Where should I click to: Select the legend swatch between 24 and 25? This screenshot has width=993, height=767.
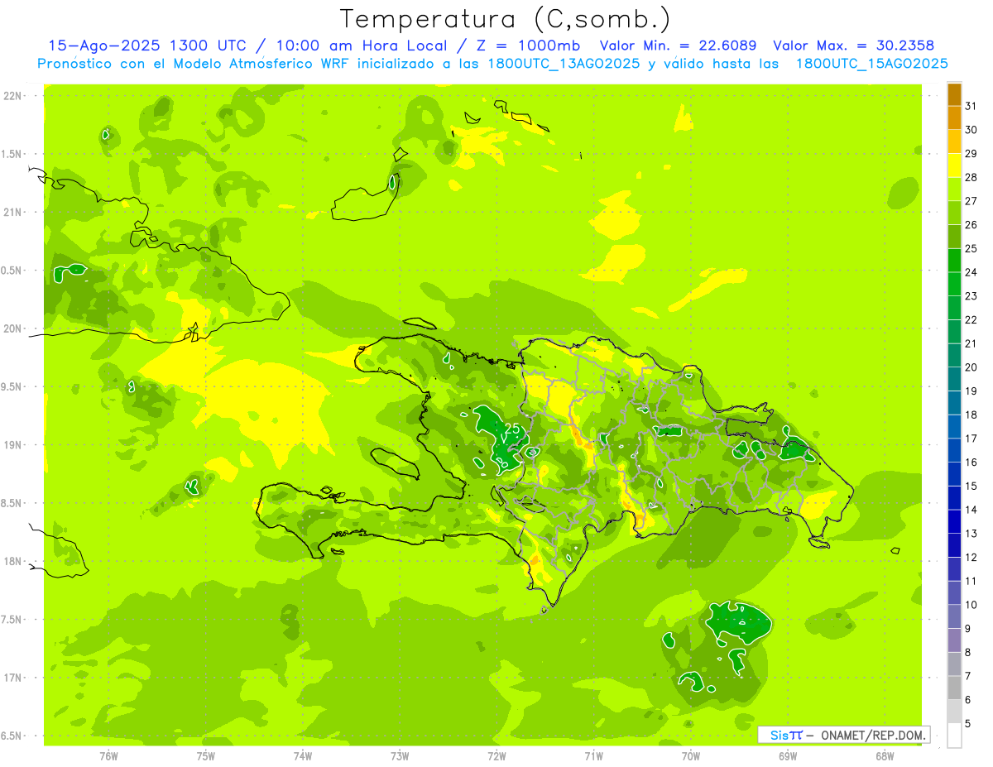pyautogui.click(x=954, y=260)
